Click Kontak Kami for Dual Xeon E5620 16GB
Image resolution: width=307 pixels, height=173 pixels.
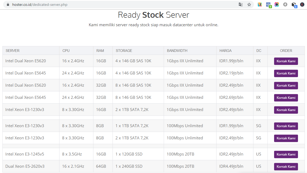tap(286, 61)
